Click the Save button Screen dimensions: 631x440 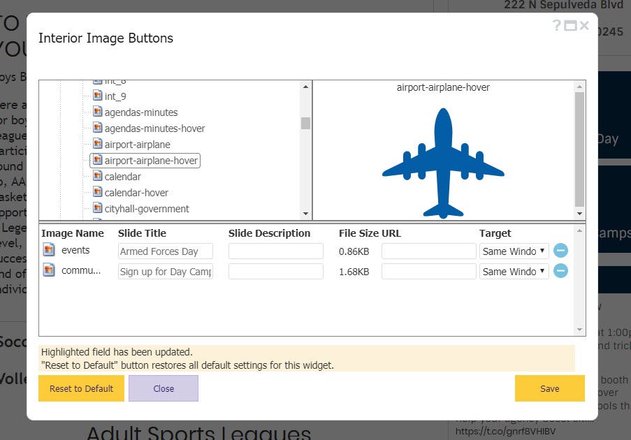[549, 388]
